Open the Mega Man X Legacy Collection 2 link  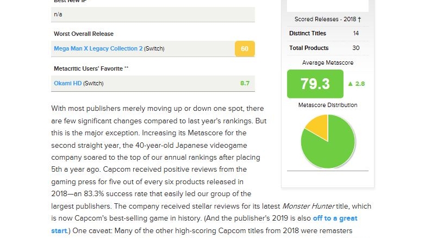tap(98, 48)
